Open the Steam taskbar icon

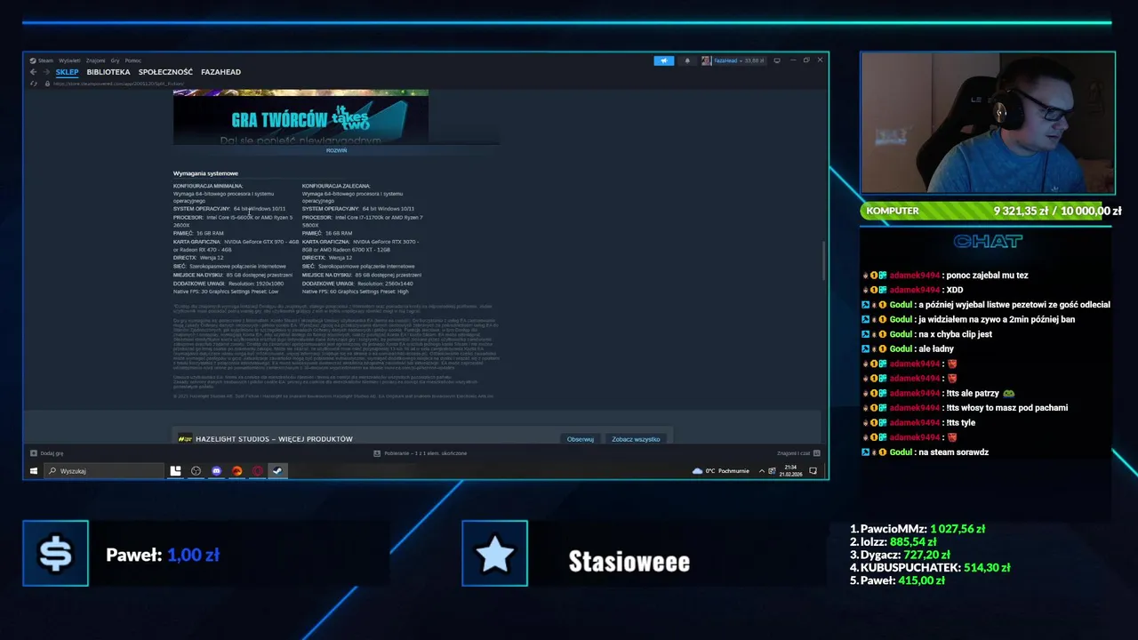click(277, 471)
